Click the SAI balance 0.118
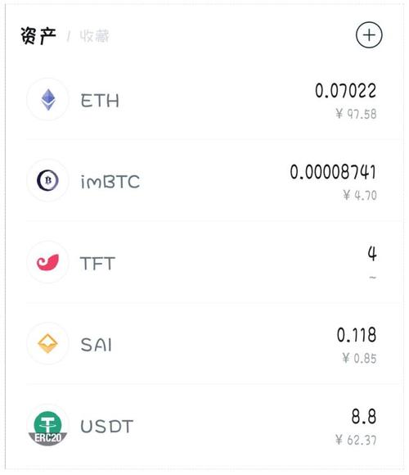Image resolution: width=409 pixels, height=475 pixels. [x=357, y=335]
